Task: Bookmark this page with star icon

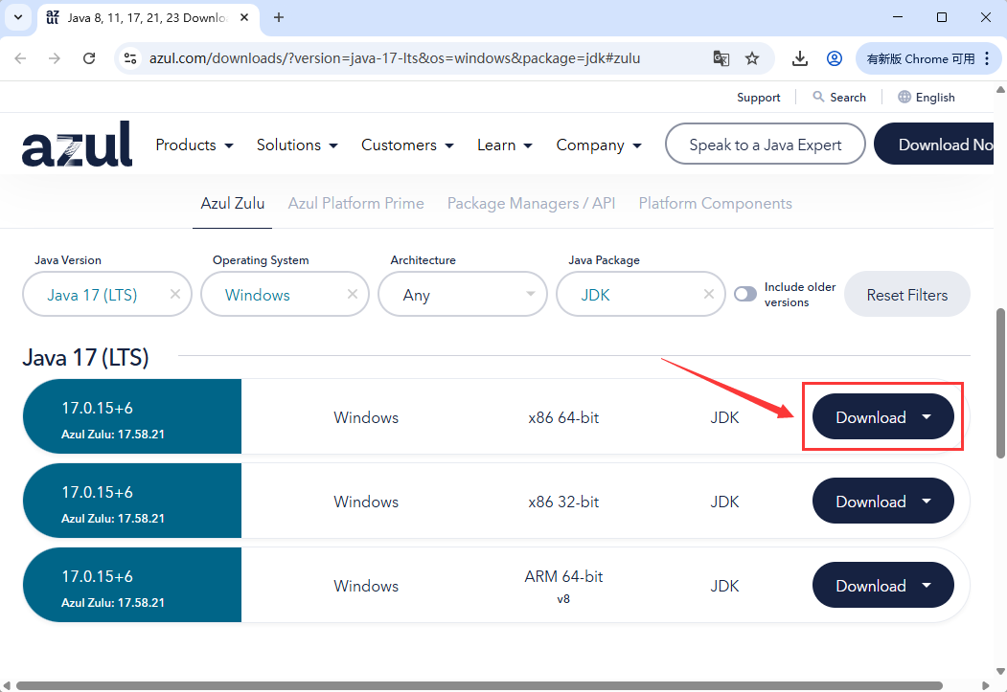Action: click(x=752, y=58)
